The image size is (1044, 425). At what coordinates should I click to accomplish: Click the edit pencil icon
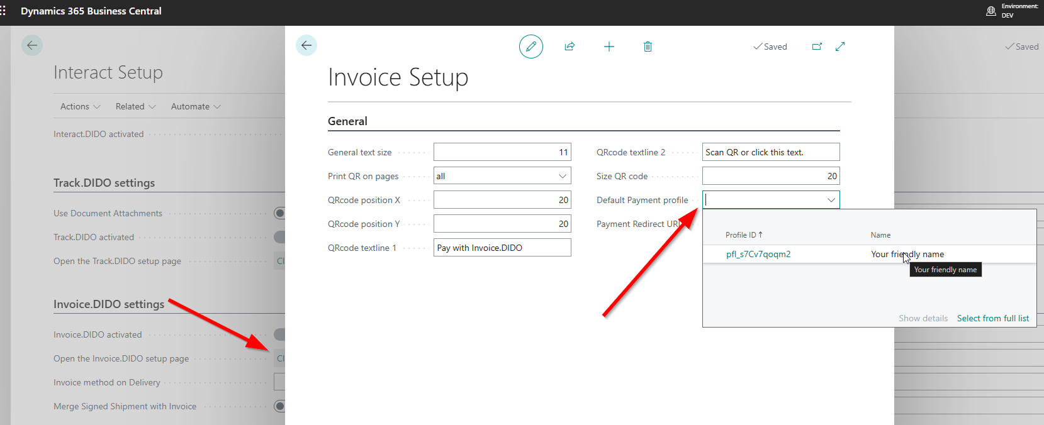pyautogui.click(x=531, y=47)
